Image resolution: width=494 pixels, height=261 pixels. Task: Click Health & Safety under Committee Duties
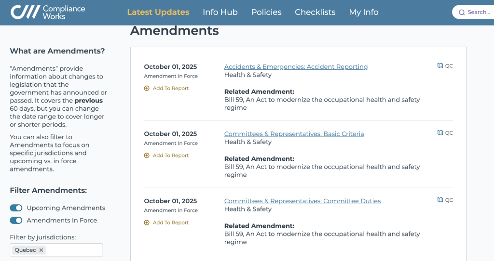tap(248, 209)
